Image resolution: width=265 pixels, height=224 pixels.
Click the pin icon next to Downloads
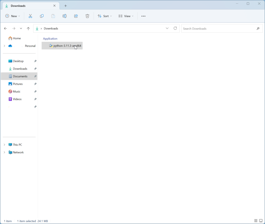pos(35,69)
